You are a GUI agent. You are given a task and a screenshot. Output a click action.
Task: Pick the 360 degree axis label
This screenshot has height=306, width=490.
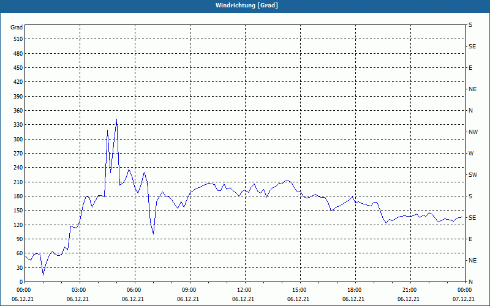tap(18, 111)
